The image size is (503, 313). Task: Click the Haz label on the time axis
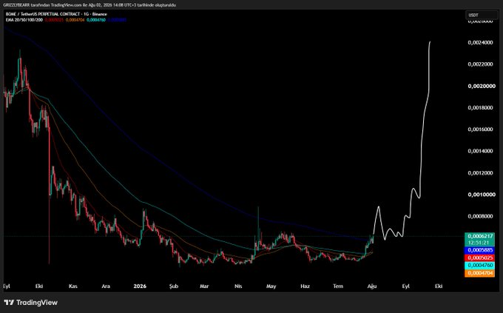[x=305, y=286]
